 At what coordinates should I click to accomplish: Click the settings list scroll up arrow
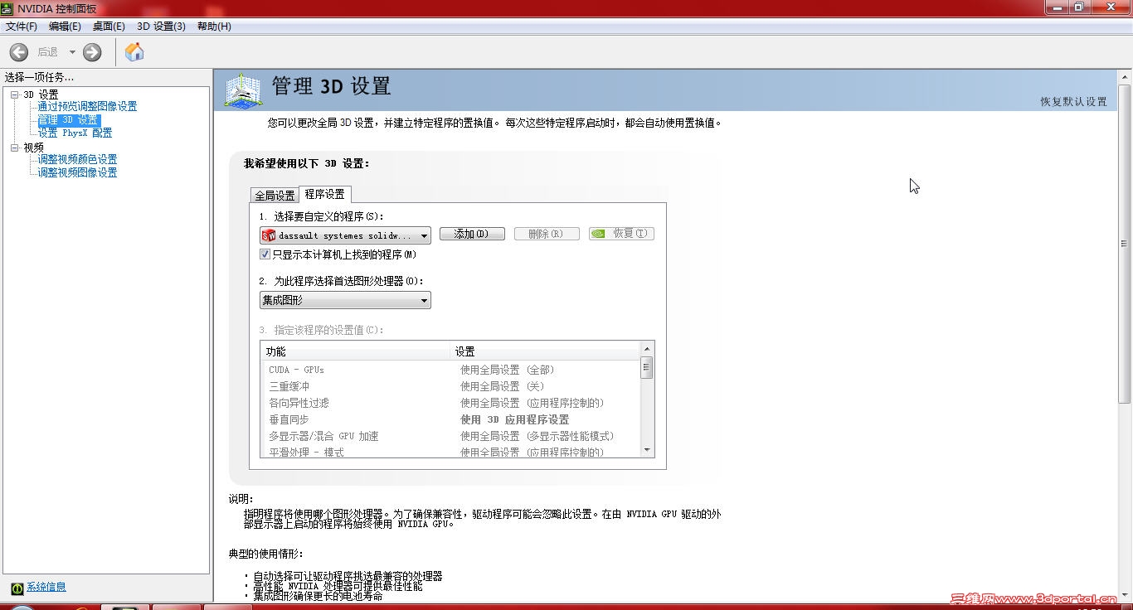point(647,349)
